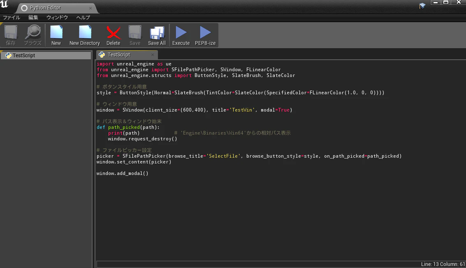The height and width of the screenshot is (268, 466).
Task: Run PEP8-ize formatting on the script
Action: tap(205, 35)
